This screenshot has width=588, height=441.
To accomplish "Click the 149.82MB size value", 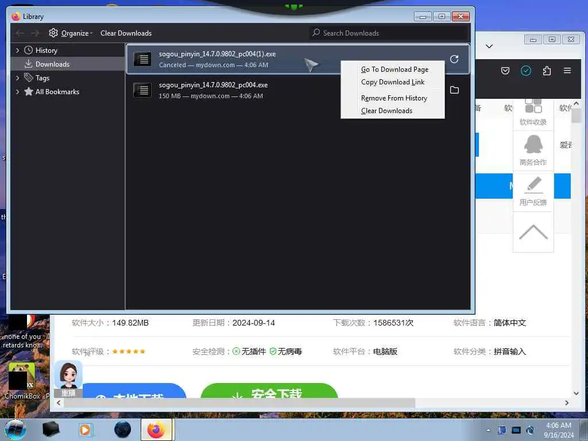I will 130,323.
